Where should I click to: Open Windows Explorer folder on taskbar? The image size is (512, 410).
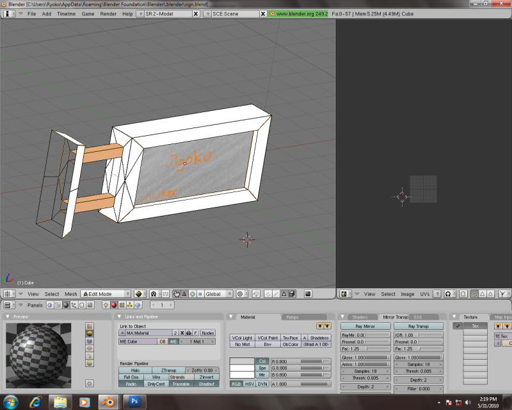[x=60, y=402]
